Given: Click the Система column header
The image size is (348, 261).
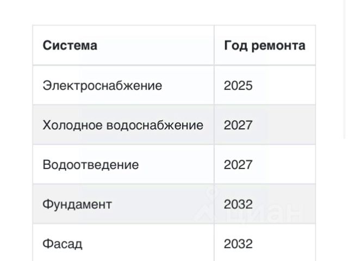Looking at the screenshot, I should point(70,46).
